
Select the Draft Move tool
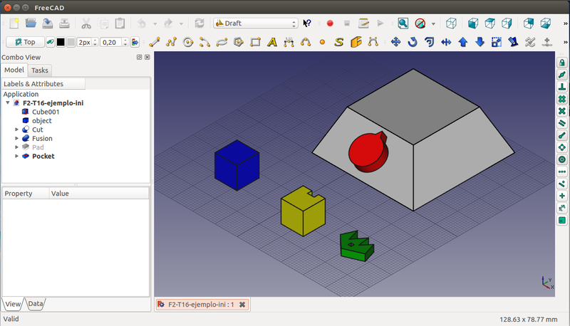(395, 42)
